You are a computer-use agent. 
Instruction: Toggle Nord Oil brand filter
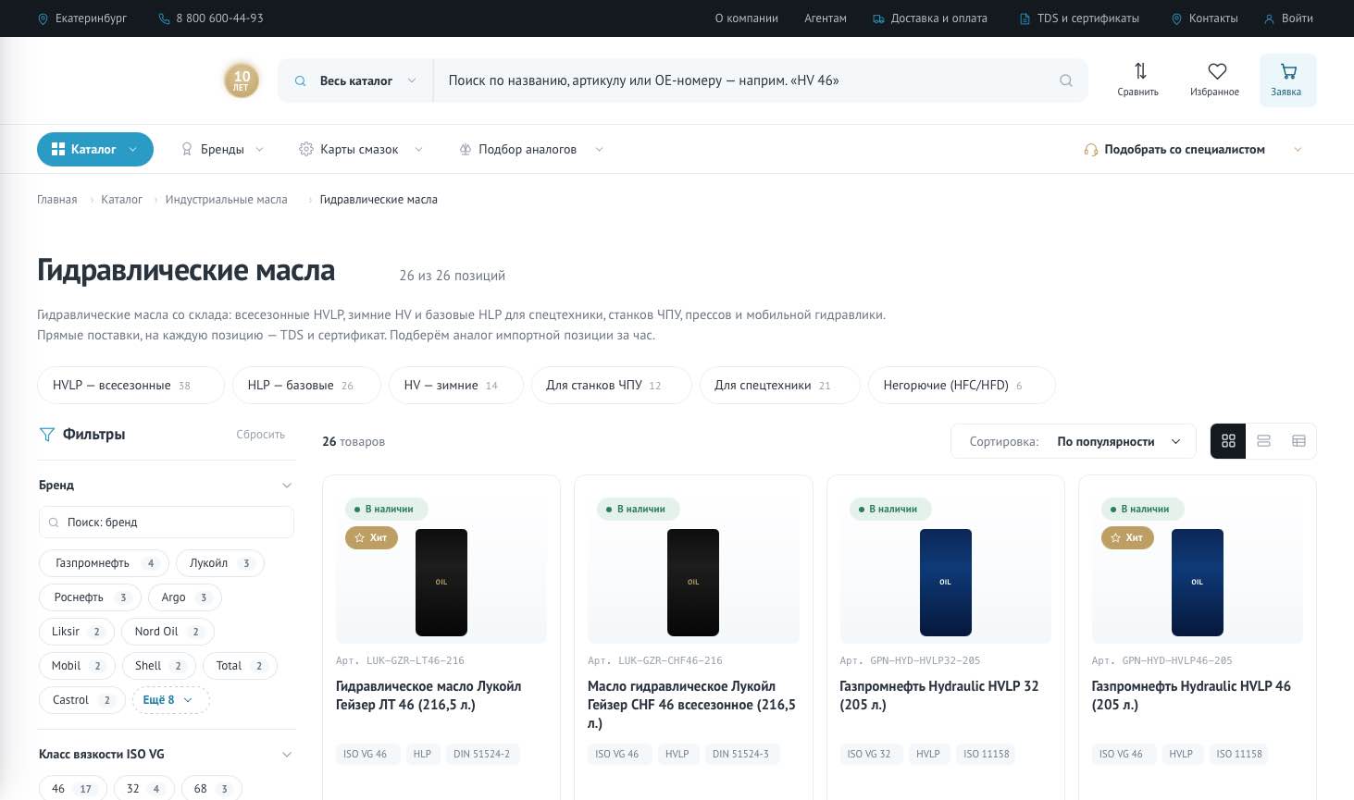pyautogui.click(x=168, y=632)
